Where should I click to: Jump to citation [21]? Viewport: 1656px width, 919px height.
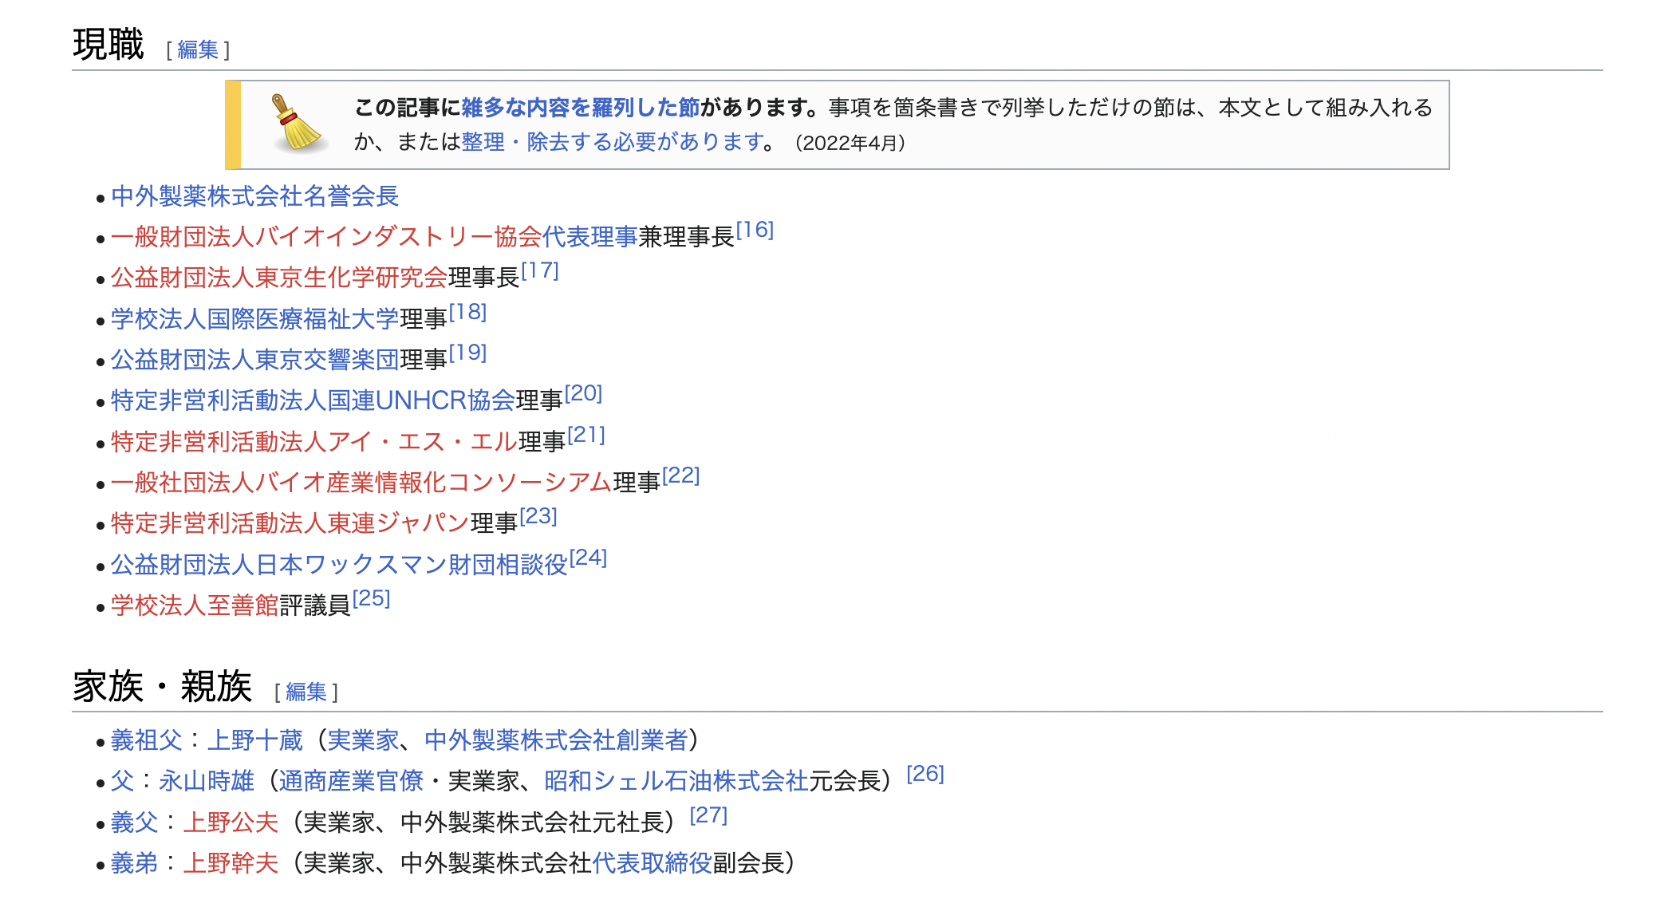[586, 436]
